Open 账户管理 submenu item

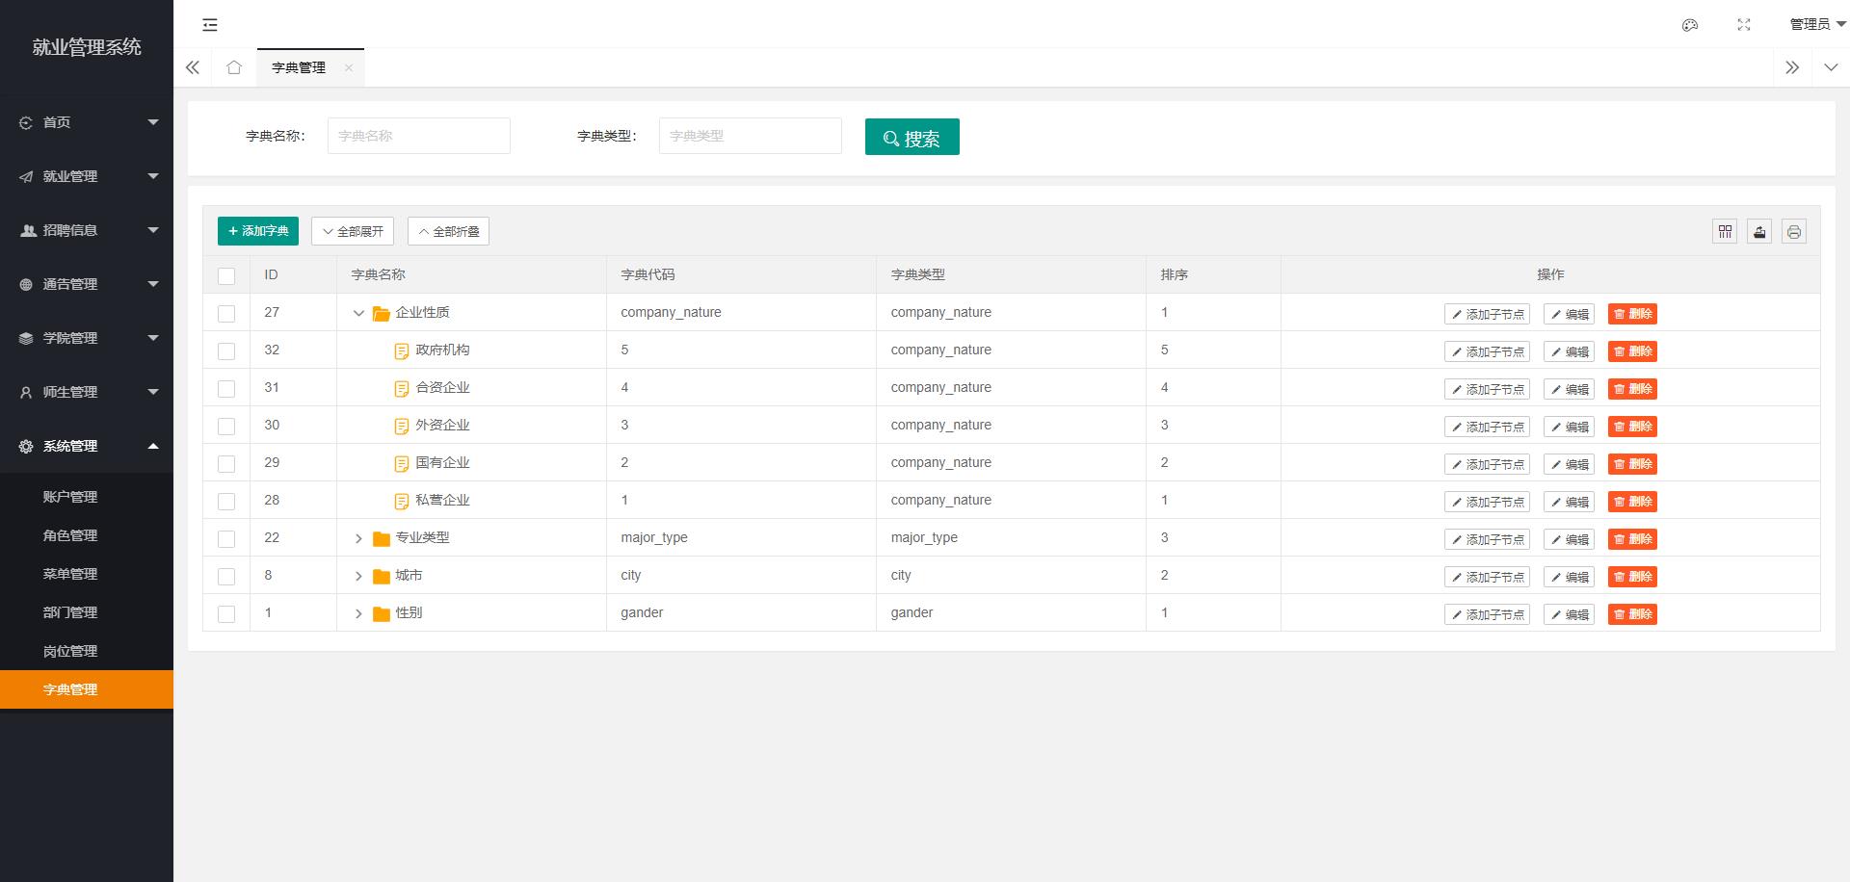tap(87, 497)
